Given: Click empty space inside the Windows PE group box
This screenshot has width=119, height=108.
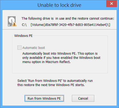Looking at the screenshot, I should pyautogui.click(x=60, y=68).
